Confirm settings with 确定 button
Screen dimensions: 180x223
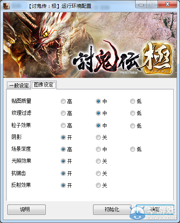pos(155,209)
